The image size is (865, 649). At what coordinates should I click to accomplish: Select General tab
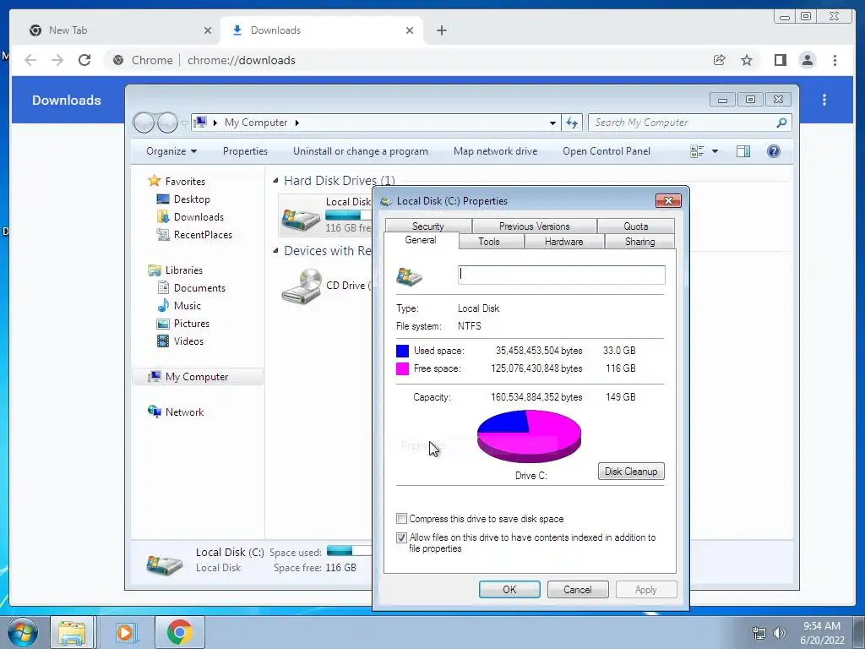[x=421, y=240]
